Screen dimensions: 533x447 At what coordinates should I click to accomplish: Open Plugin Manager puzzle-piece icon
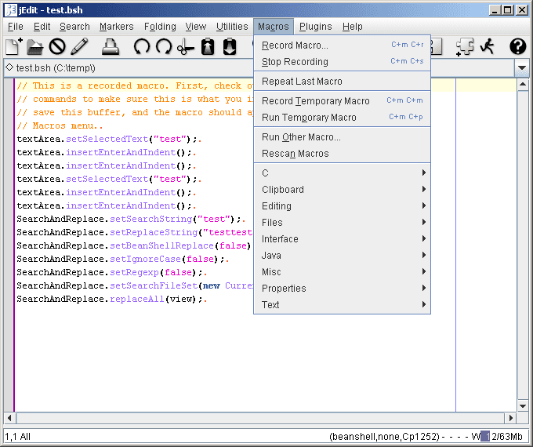coord(464,47)
